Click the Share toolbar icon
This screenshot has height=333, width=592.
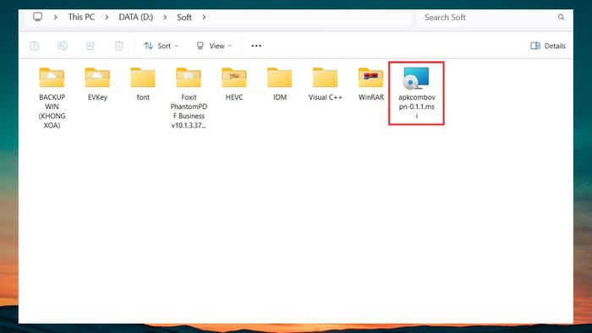(90, 46)
